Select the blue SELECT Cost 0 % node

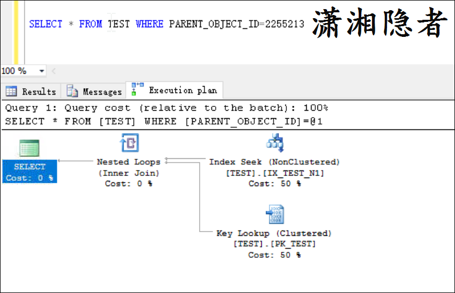(29, 172)
